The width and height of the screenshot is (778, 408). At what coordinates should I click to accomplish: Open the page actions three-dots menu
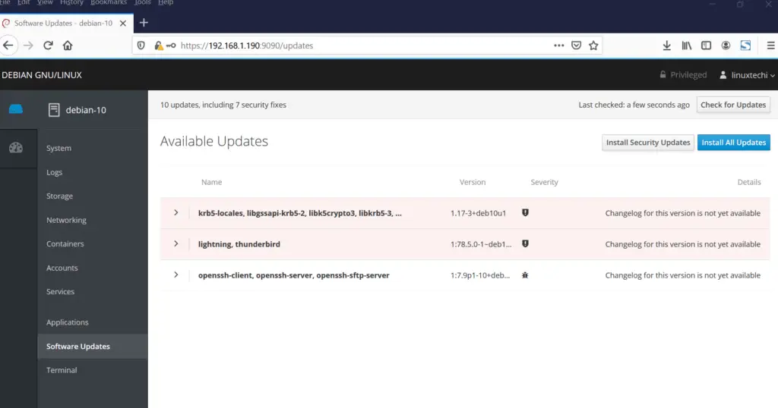tap(558, 46)
